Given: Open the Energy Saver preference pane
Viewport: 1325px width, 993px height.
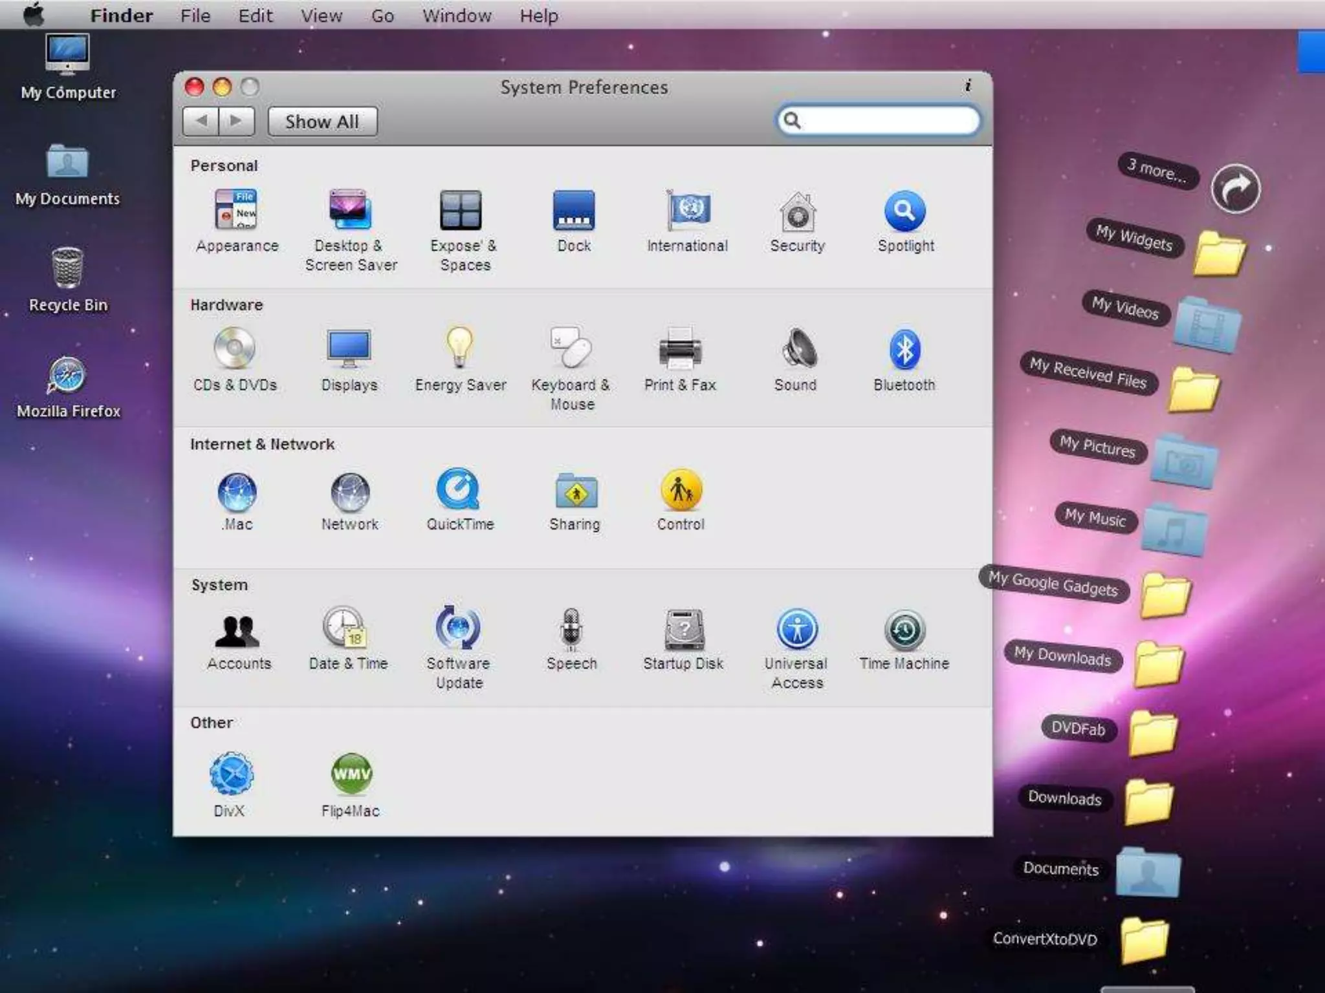Looking at the screenshot, I should pyautogui.click(x=460, y=349).
